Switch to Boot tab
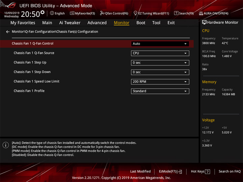 141,23
